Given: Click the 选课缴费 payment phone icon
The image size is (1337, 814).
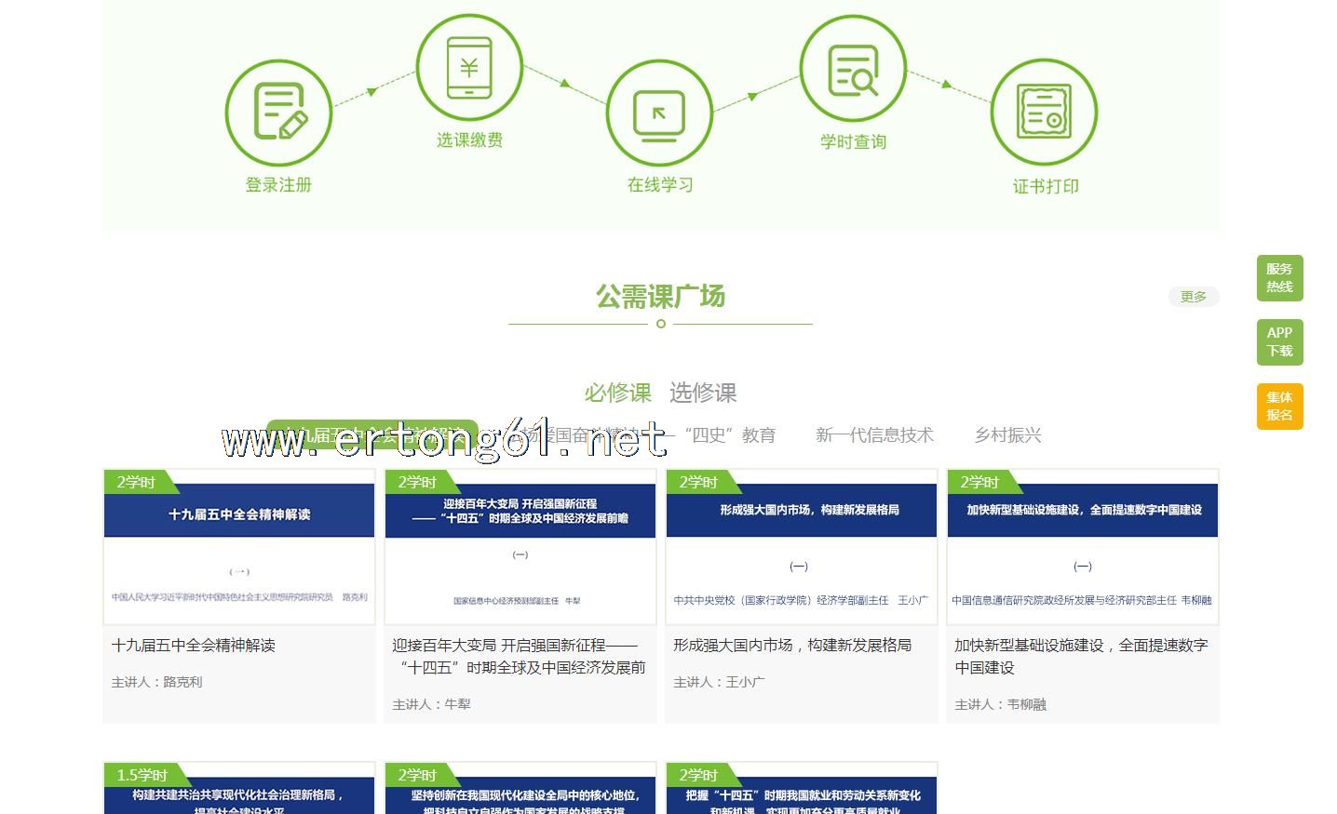Looking at the screenshot, I should tap(469, 67).
